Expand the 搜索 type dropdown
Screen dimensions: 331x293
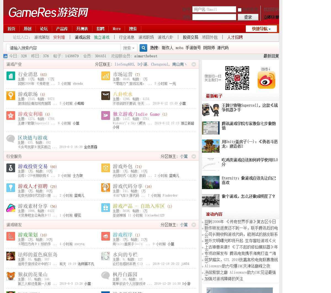click(x=129, y=48)
